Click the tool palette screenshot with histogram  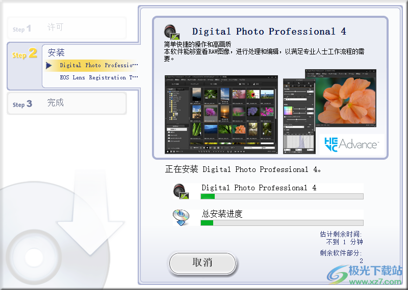pyautogui.click(x=299, y=116)
